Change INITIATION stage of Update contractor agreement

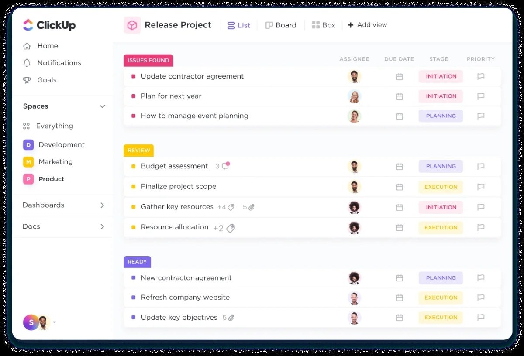pos(441,76)
